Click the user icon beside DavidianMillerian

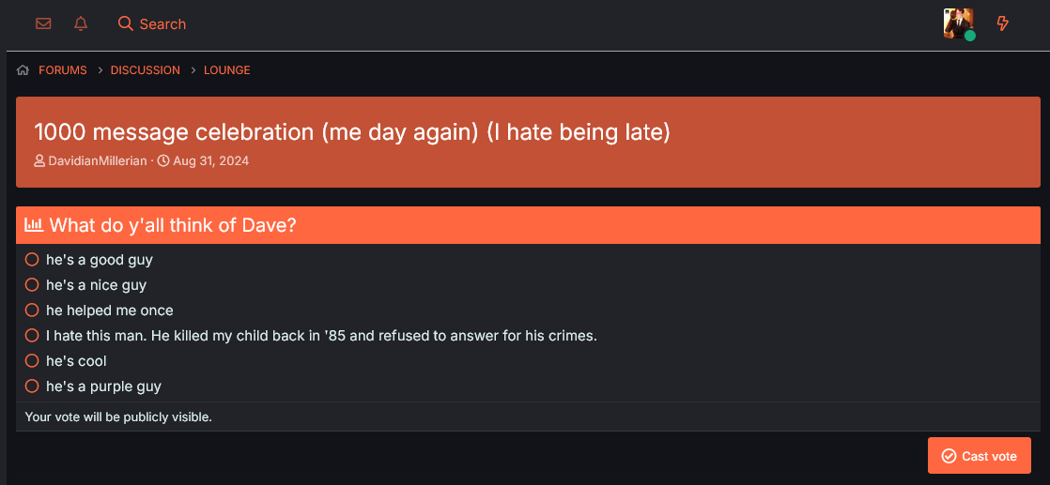click(39, 161)
